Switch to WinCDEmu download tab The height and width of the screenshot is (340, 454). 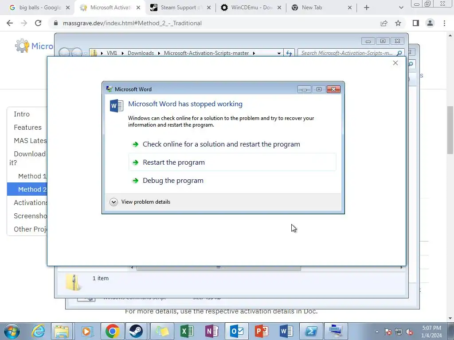tap(251, 8)
